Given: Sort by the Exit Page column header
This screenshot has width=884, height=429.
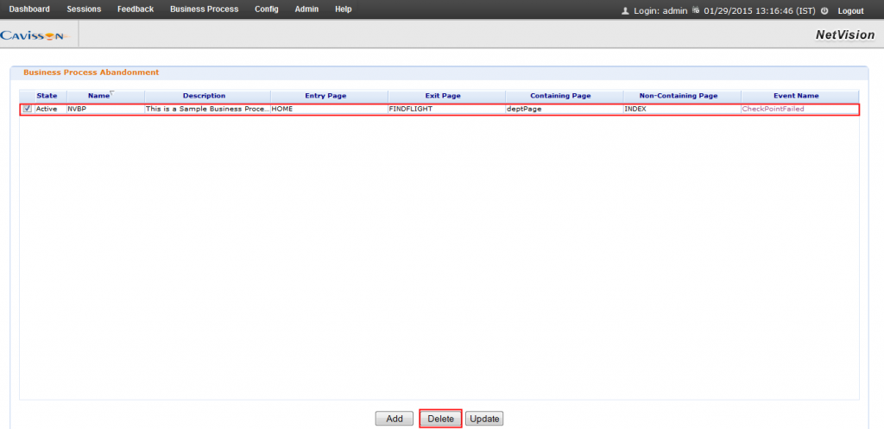Looking at the screenshot, I should point(446,96).
